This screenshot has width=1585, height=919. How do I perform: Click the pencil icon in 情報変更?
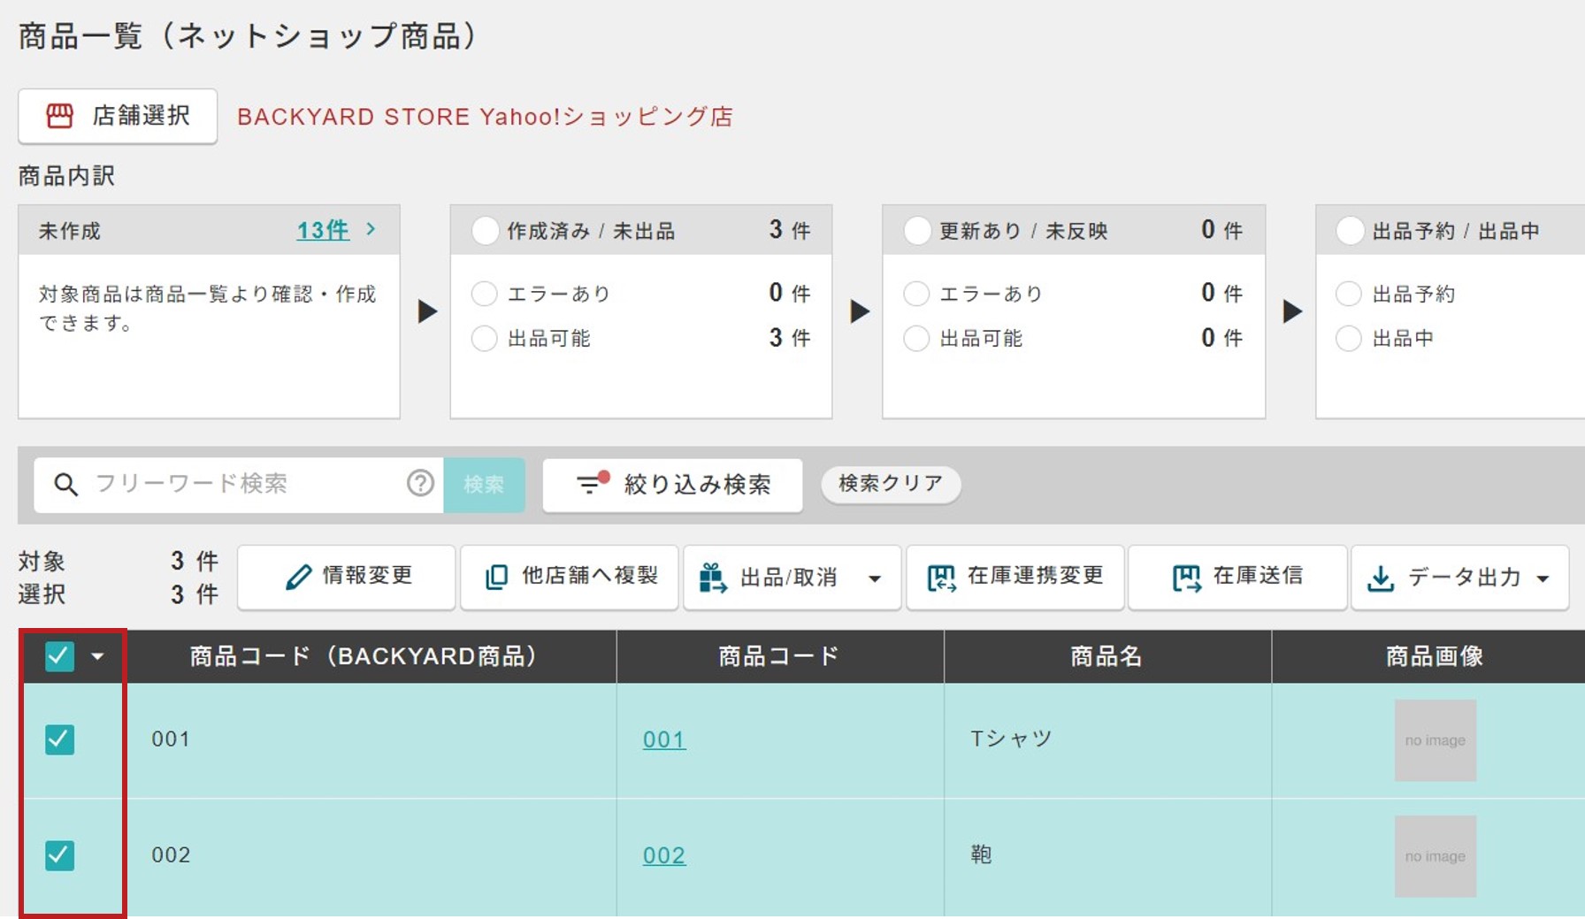(299, 577)
